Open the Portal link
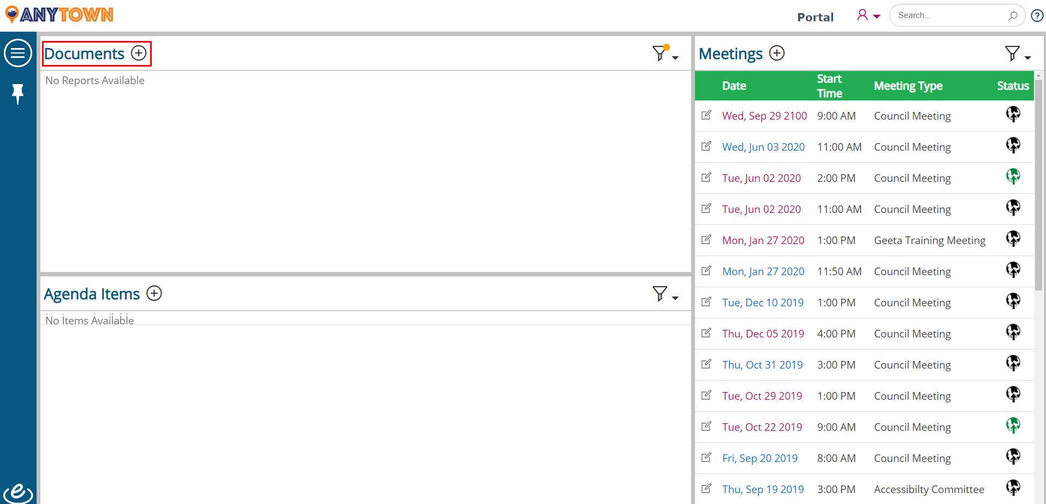The width and height of the screenshot is (1046, 504). [x=815, y=17]
